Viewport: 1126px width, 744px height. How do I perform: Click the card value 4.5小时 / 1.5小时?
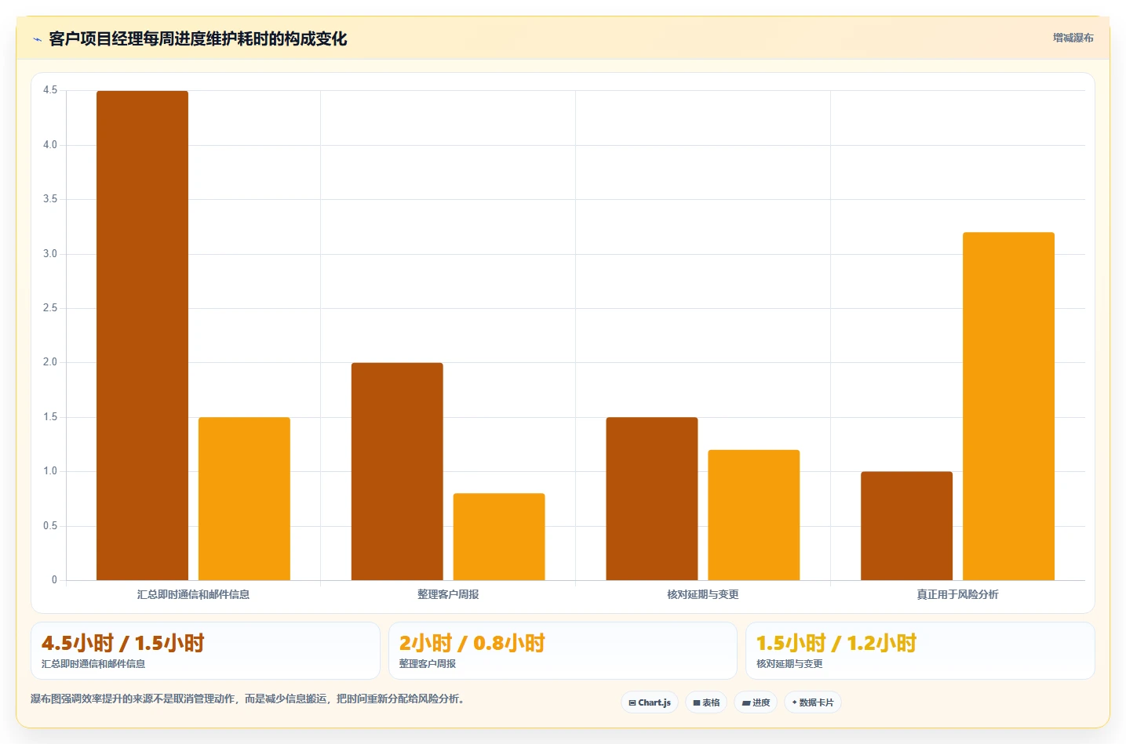tap(123, 644)
